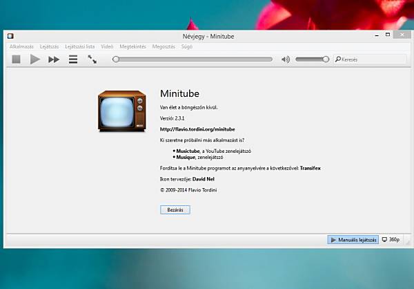
Task: Open the flavio.tordini.org/minitube link
Action: click(197, 129)
